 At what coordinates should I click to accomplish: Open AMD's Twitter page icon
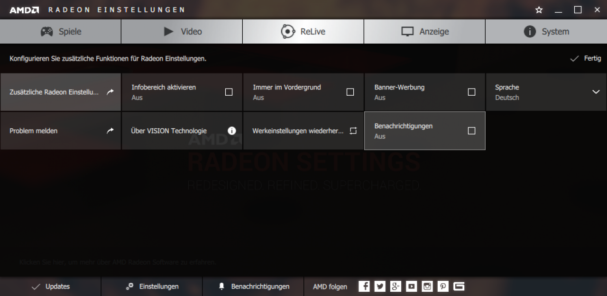(x=380, y=286)
